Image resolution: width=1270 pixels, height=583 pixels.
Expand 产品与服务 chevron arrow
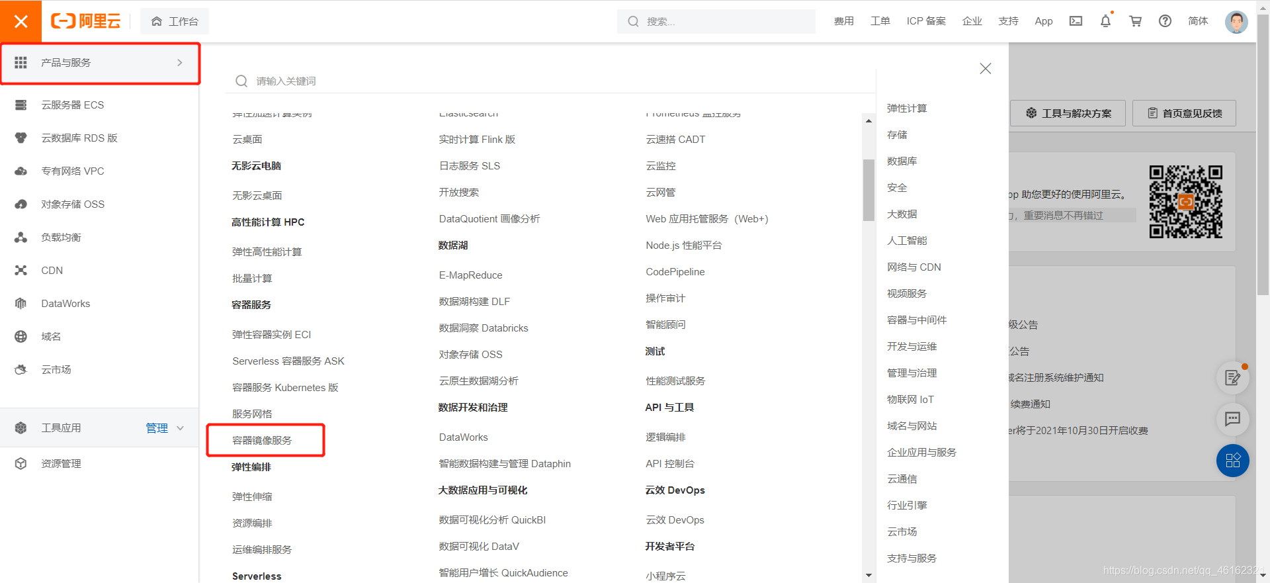pyautogui.click(x=179, y=63)
